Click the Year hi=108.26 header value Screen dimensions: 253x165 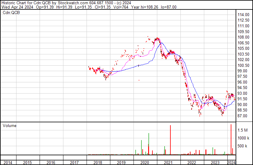(145, 7)
